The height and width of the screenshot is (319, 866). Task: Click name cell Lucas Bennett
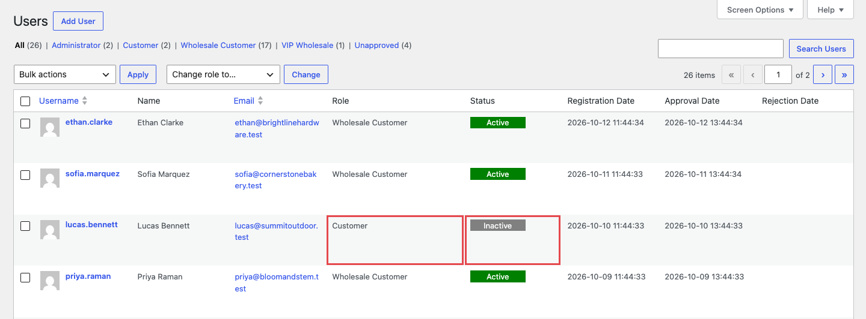[x=164, y=225]
